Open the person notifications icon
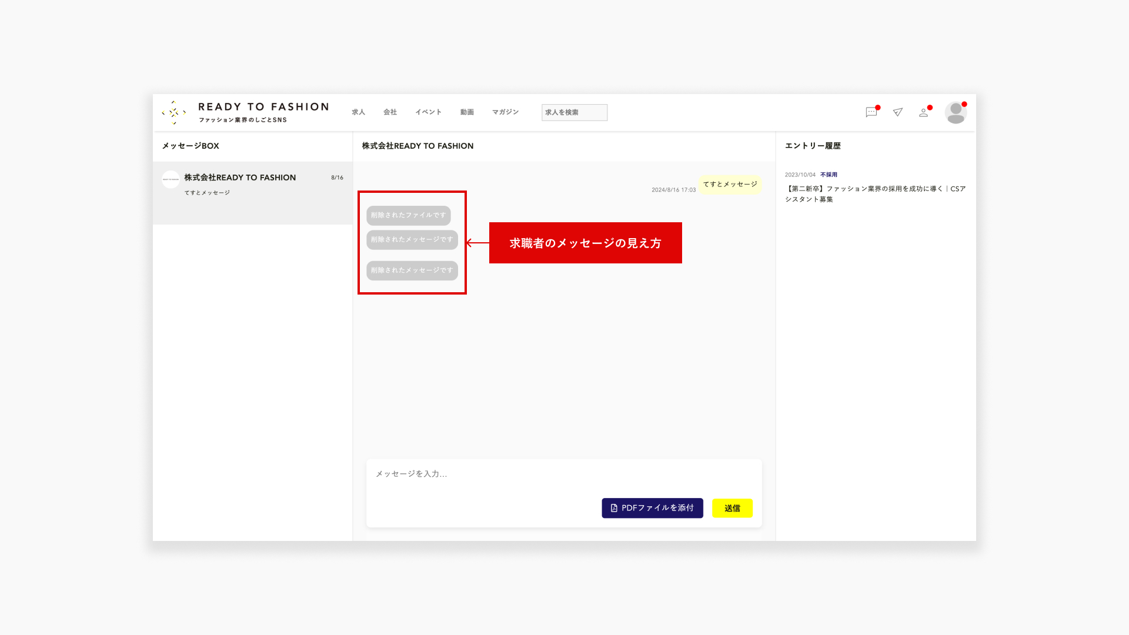1129x635 pixels. [x=924, y=112]
